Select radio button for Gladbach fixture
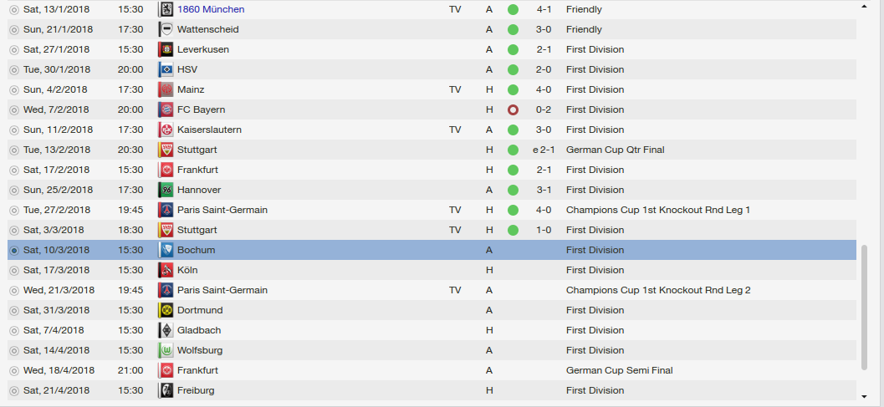The image size is (884, 407). pyautogui.click(x=13, y=330)
